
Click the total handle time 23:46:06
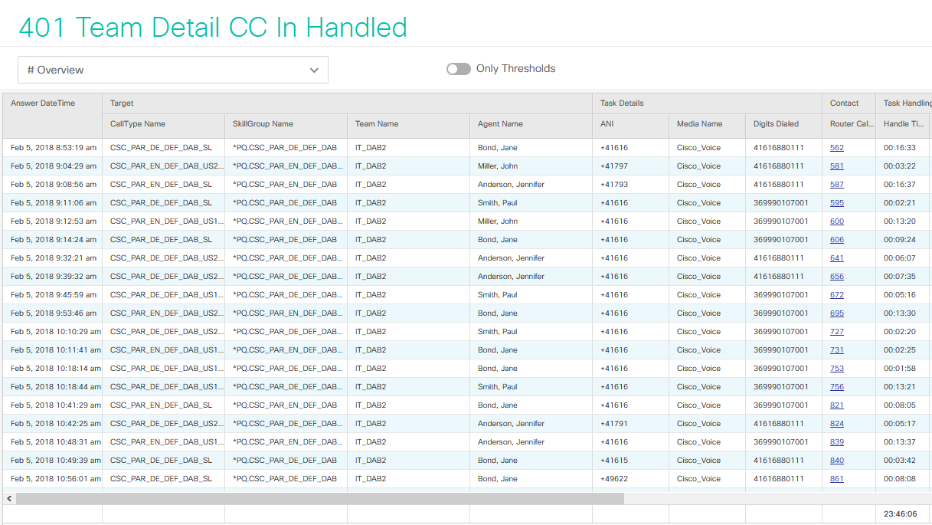click(x=900, y=514)
